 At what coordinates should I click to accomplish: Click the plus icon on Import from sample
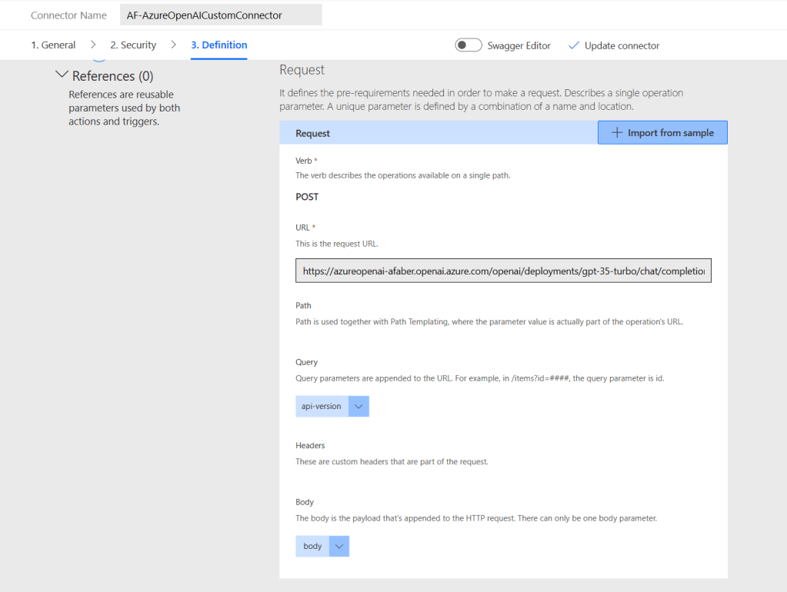pos(616,133)
